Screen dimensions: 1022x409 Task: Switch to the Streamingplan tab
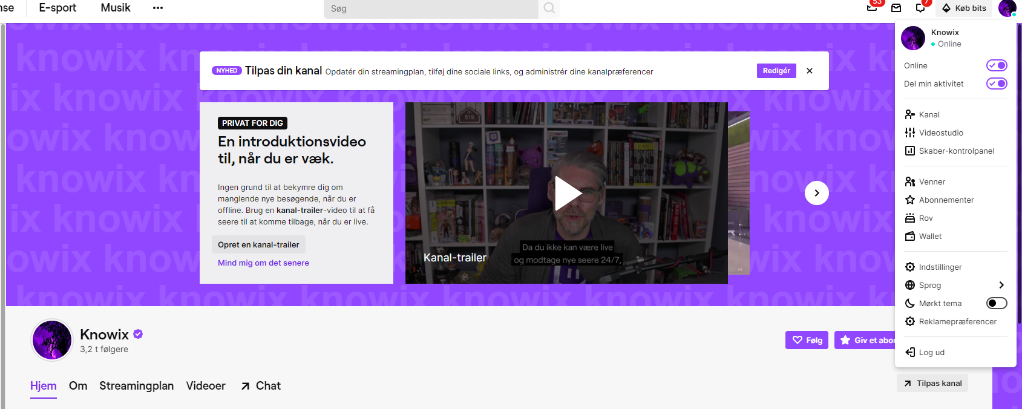click(x=137, y=386)
